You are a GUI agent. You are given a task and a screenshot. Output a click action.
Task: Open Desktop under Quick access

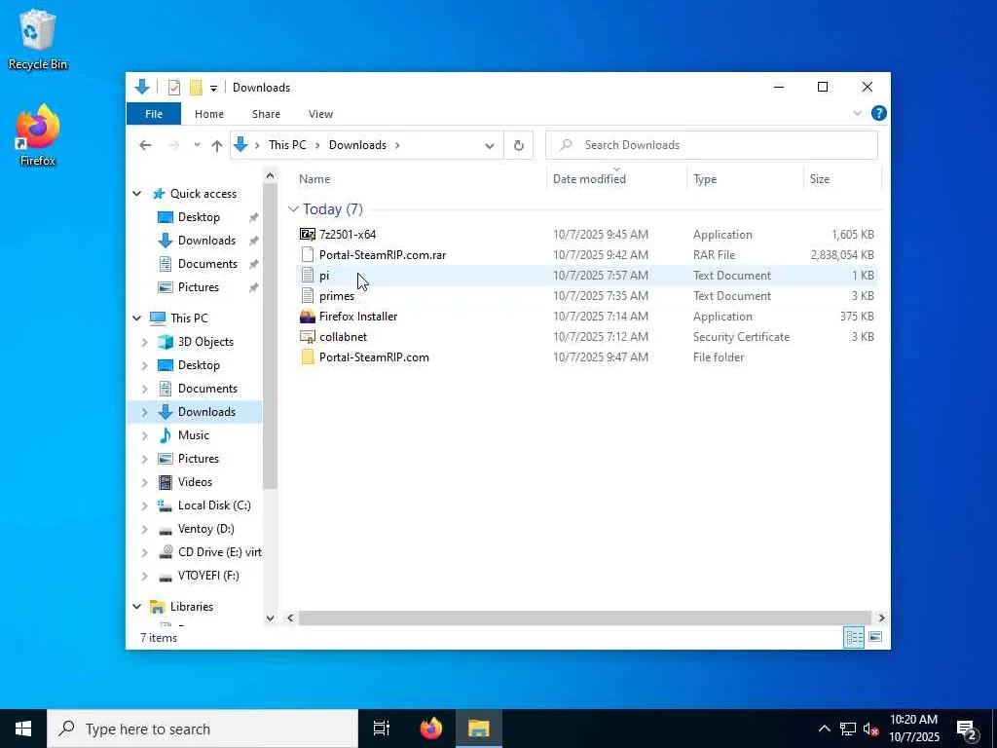pos(199,217)
